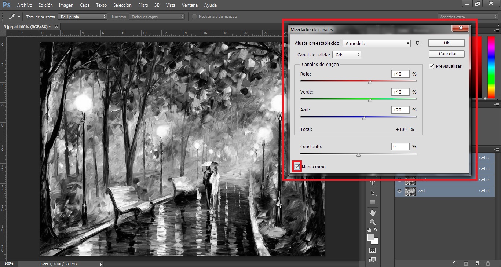Open the Archivo menu
The image size is (501, 267).
point(25,5)
